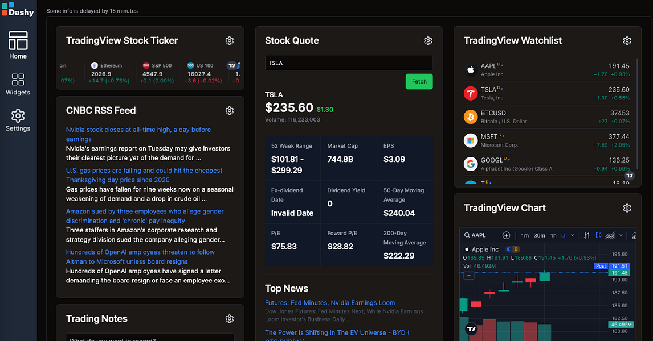Open 'Hundreds of OpenAI employees threaten' article
Image resolution: width=653 pixels, height=341 pixels.
tap(140, 257)
